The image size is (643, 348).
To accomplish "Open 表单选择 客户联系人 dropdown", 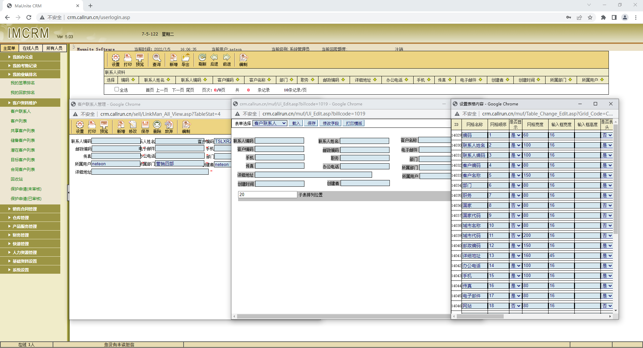I will [270, 123].
